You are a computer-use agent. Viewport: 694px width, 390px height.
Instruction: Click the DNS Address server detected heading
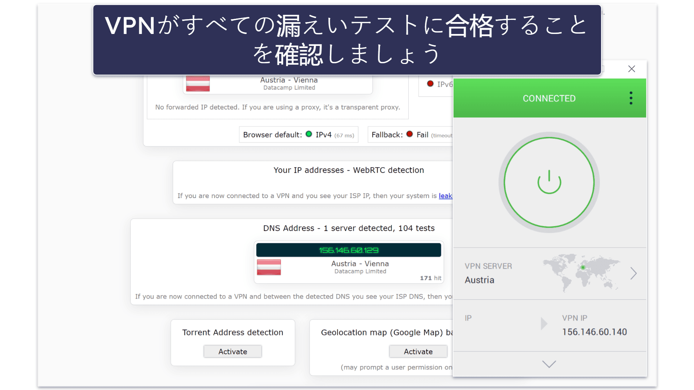349,228
